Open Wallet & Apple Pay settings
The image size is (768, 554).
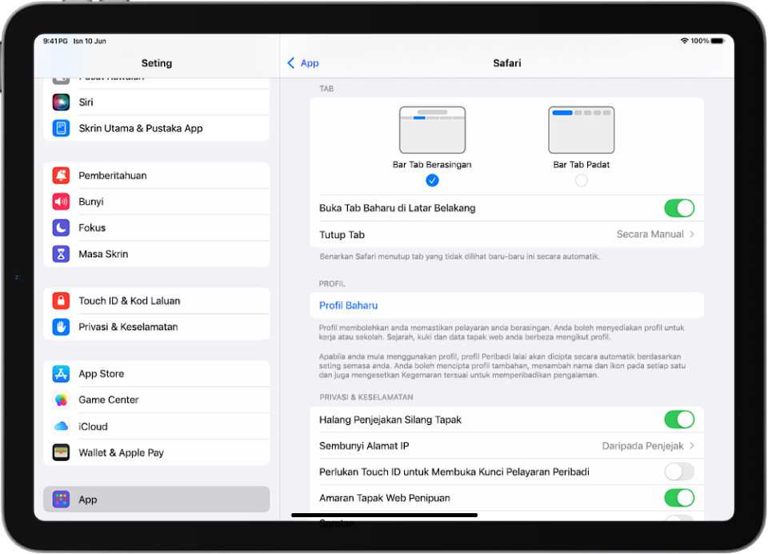(x=156, y=452)
